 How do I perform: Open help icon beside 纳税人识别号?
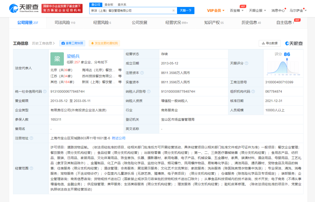[149, 91]
